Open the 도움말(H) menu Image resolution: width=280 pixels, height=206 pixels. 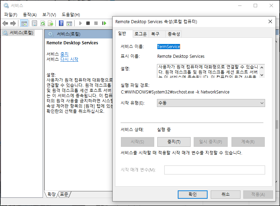[x=71, y=15]
